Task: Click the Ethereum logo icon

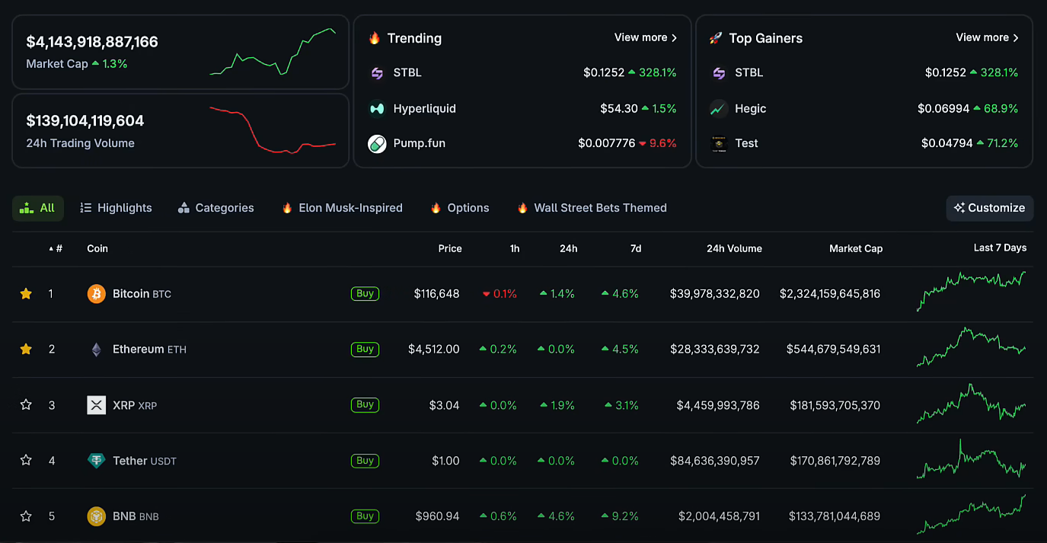Action: pyautogui.click(x=96, y=350)
